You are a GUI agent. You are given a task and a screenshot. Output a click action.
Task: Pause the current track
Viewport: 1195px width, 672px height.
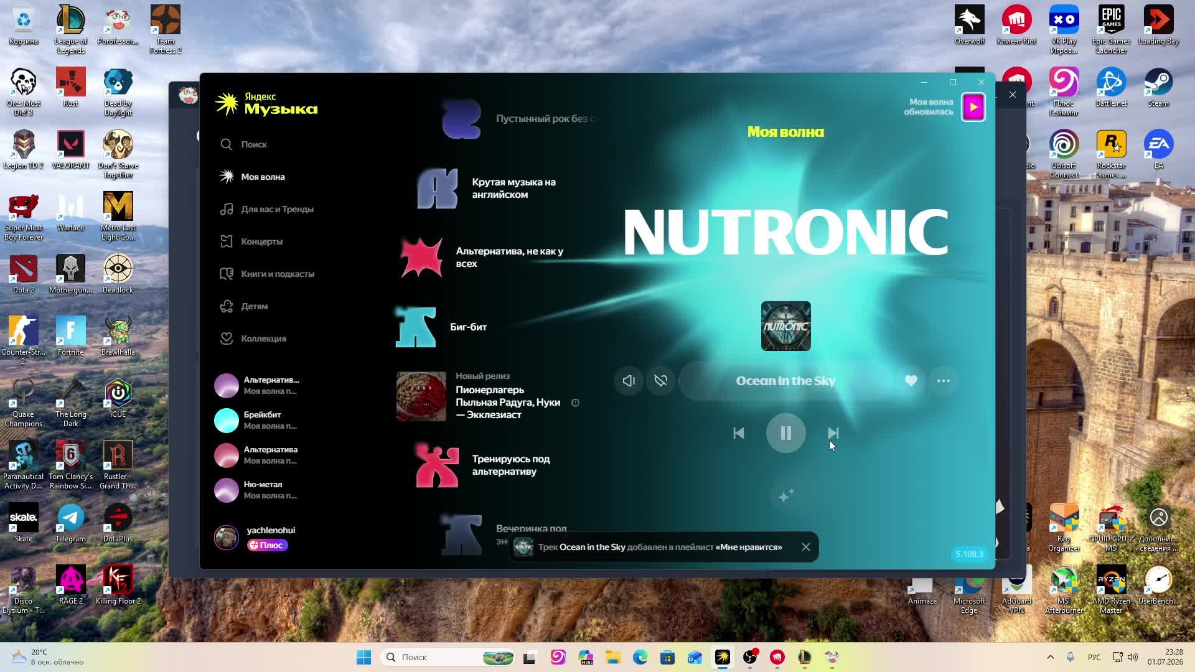pyautogui.click(x=785, y=433)
